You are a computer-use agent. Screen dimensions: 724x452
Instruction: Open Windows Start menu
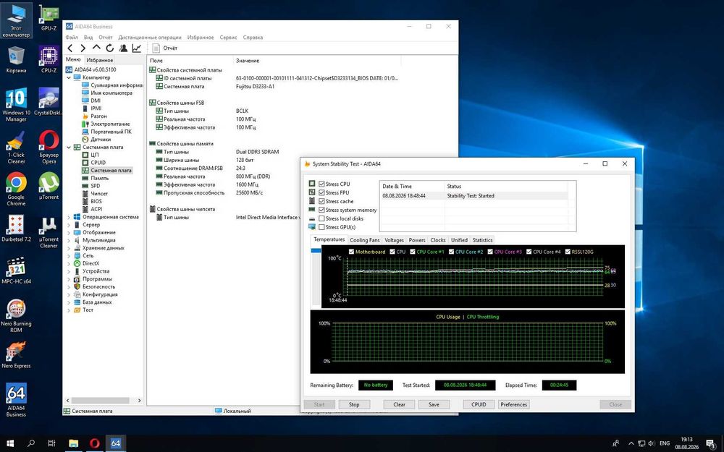tap(9, 443)
